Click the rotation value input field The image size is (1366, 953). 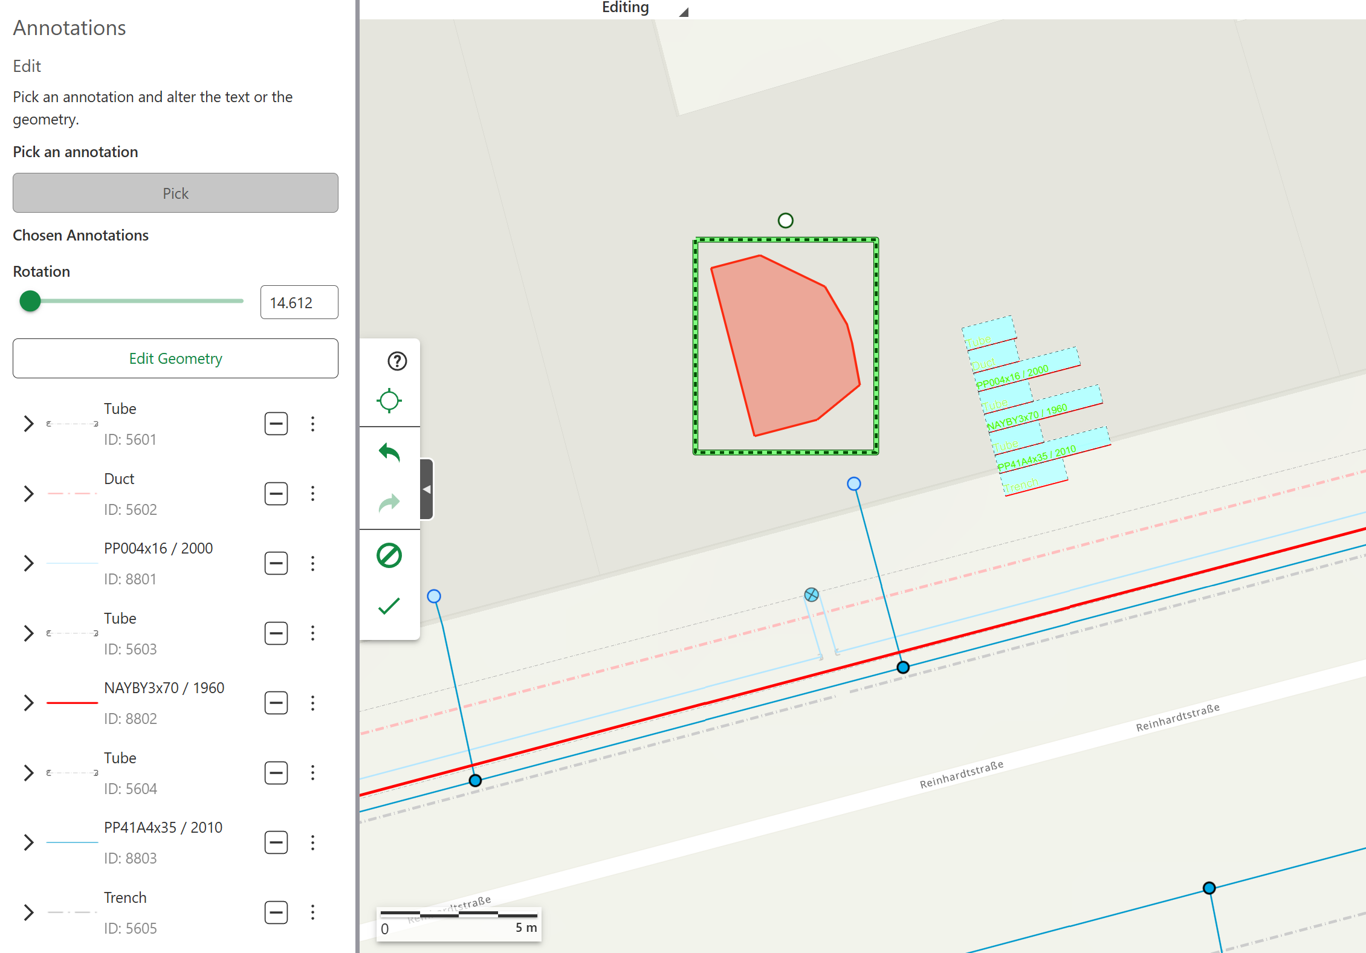pos(299,302)
